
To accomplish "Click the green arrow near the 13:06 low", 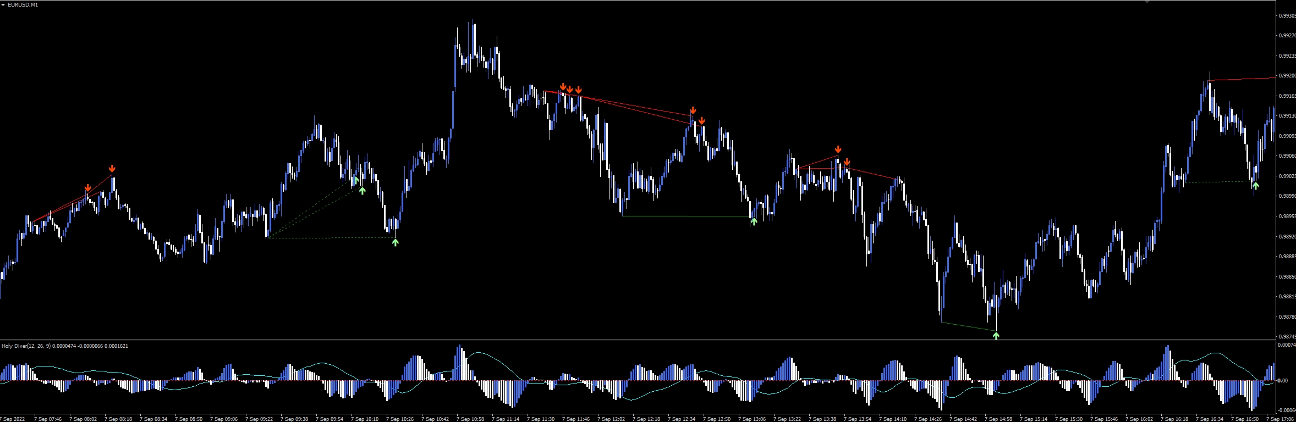I will click(754, 221).
